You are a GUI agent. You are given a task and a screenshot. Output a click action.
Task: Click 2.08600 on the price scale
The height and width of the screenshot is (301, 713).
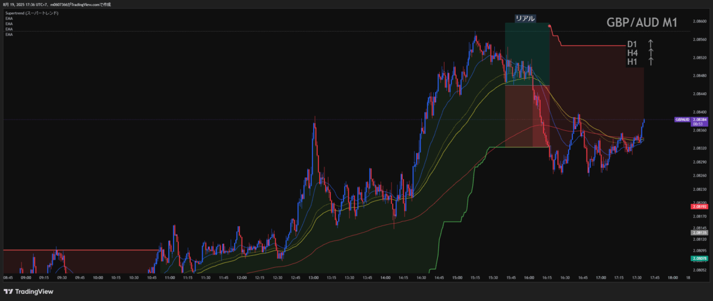click(700, 21)
